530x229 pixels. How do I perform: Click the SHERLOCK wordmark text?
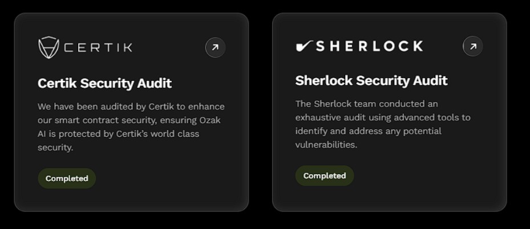(369, 46)
